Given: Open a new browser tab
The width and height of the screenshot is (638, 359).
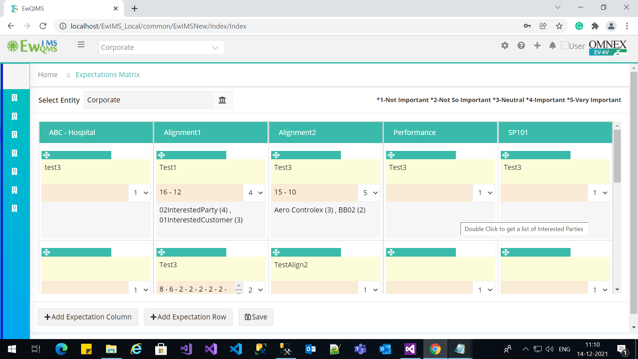Looking at the screenshot, I should point(135,9).
